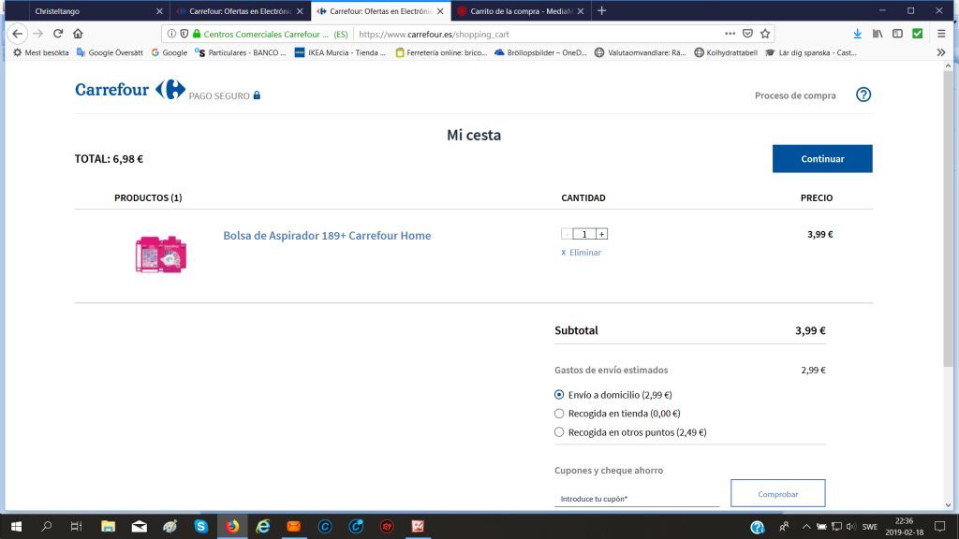Viewport: 959px width, 539px height.
Task: Remove the product with Eliminar
Action: coord(581,253)
